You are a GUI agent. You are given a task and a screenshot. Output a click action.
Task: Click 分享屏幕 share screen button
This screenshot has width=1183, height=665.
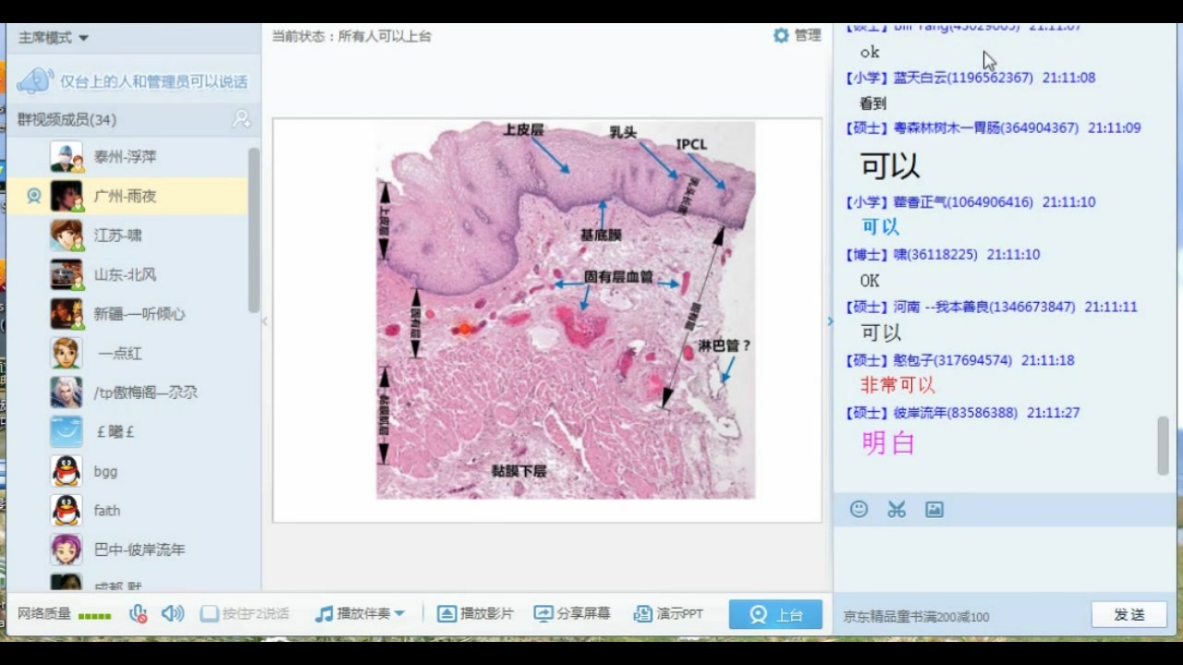click(x=572, y=614)
